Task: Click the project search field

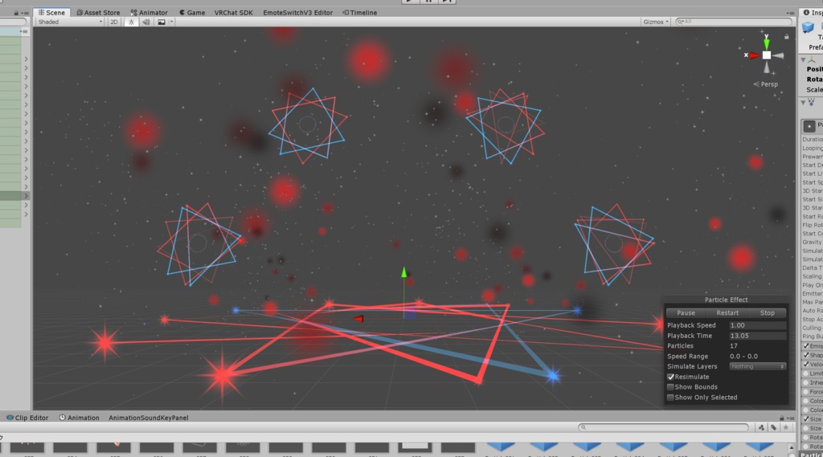Action: 663,427
